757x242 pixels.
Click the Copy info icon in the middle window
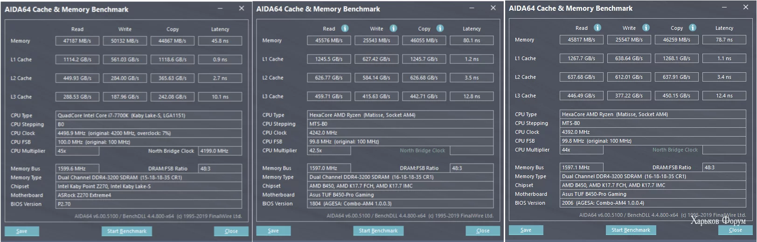(x=440, y=28)
